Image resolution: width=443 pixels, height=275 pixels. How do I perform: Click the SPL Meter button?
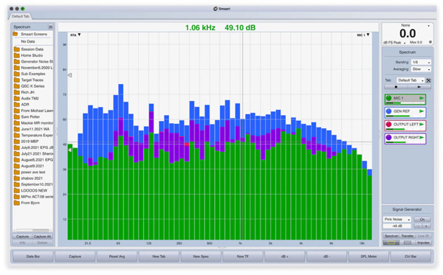(368, 257)
